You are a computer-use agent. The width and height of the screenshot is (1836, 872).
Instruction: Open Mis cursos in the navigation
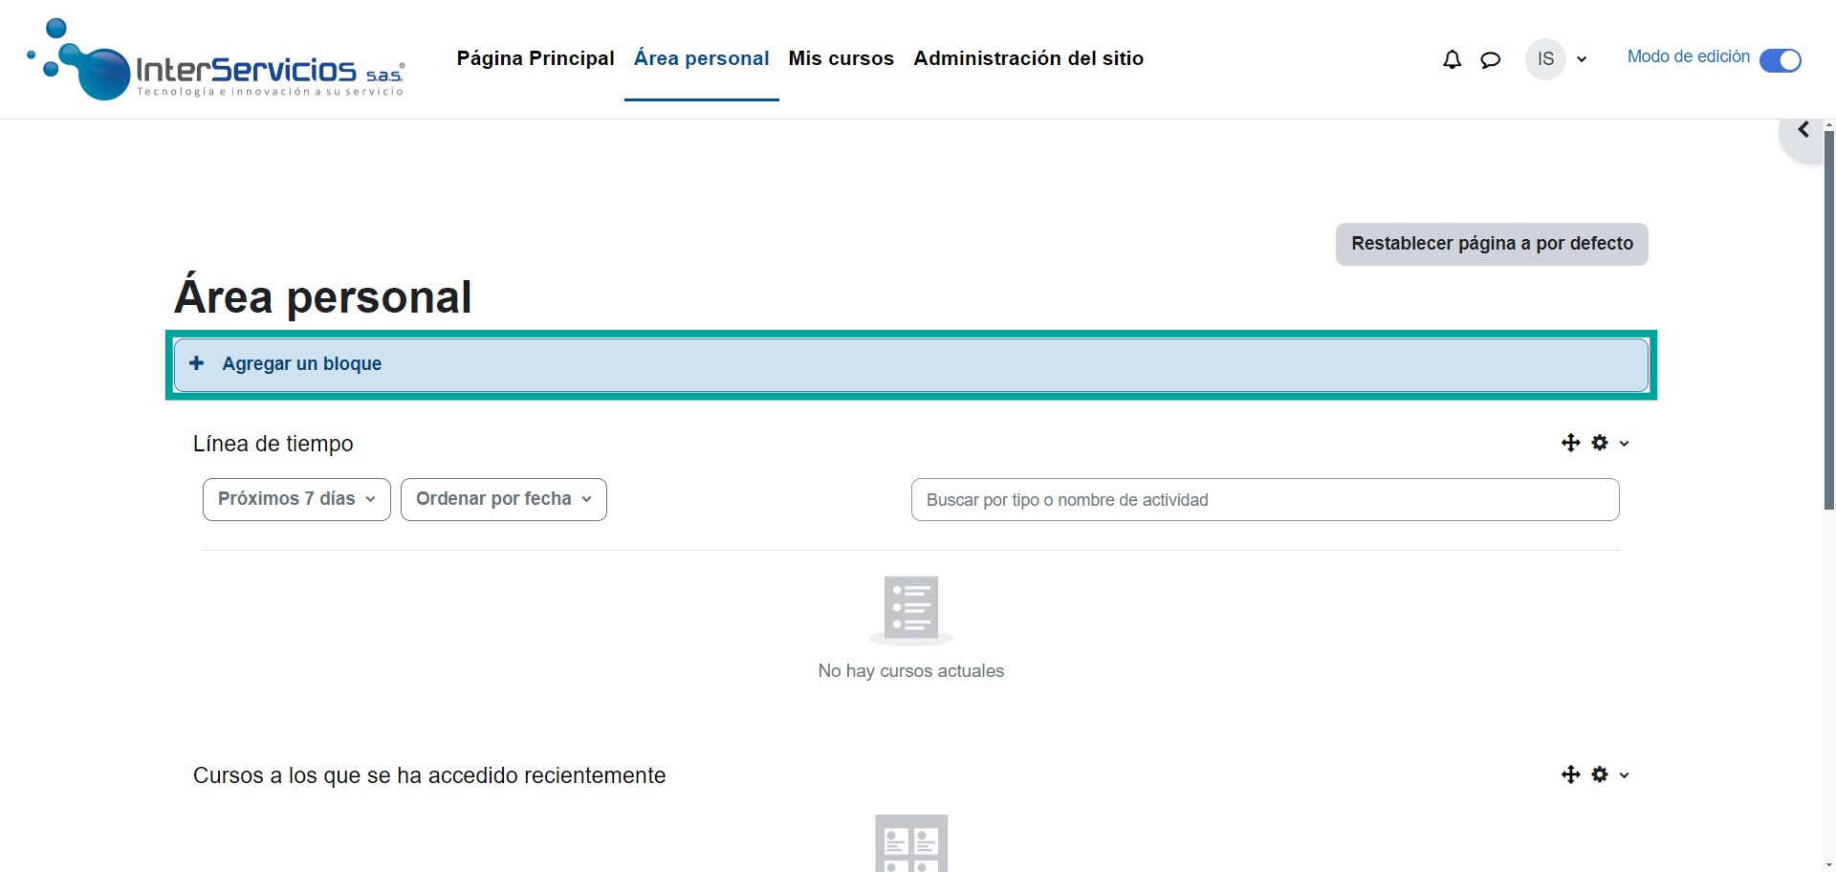[x=841, y=58]
